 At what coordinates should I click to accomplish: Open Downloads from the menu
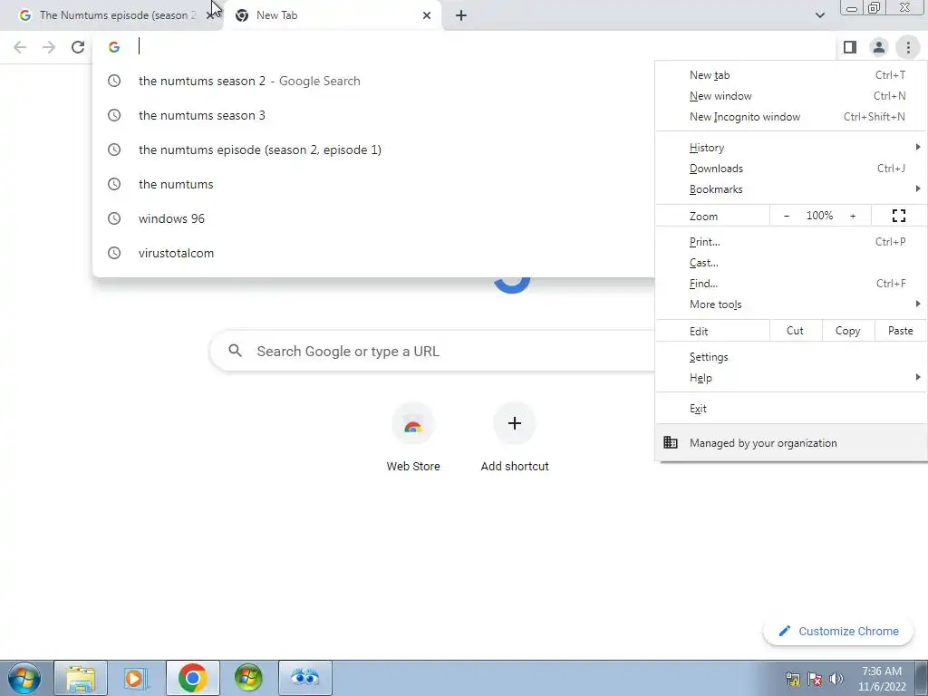(x=790, y=169)
